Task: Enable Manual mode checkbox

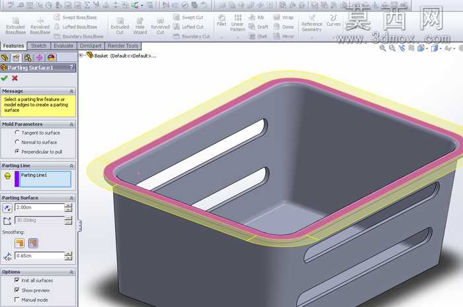Action: 17,300
